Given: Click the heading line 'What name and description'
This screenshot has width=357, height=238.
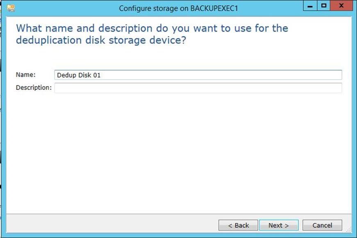Looking at the screenshot, I should pos(152,28).
